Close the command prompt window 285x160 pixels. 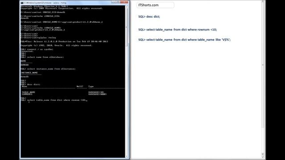coord(125,2)
